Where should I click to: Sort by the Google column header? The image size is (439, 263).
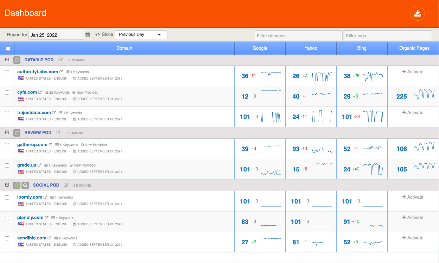pyautogui.click(x=260, y=48)
